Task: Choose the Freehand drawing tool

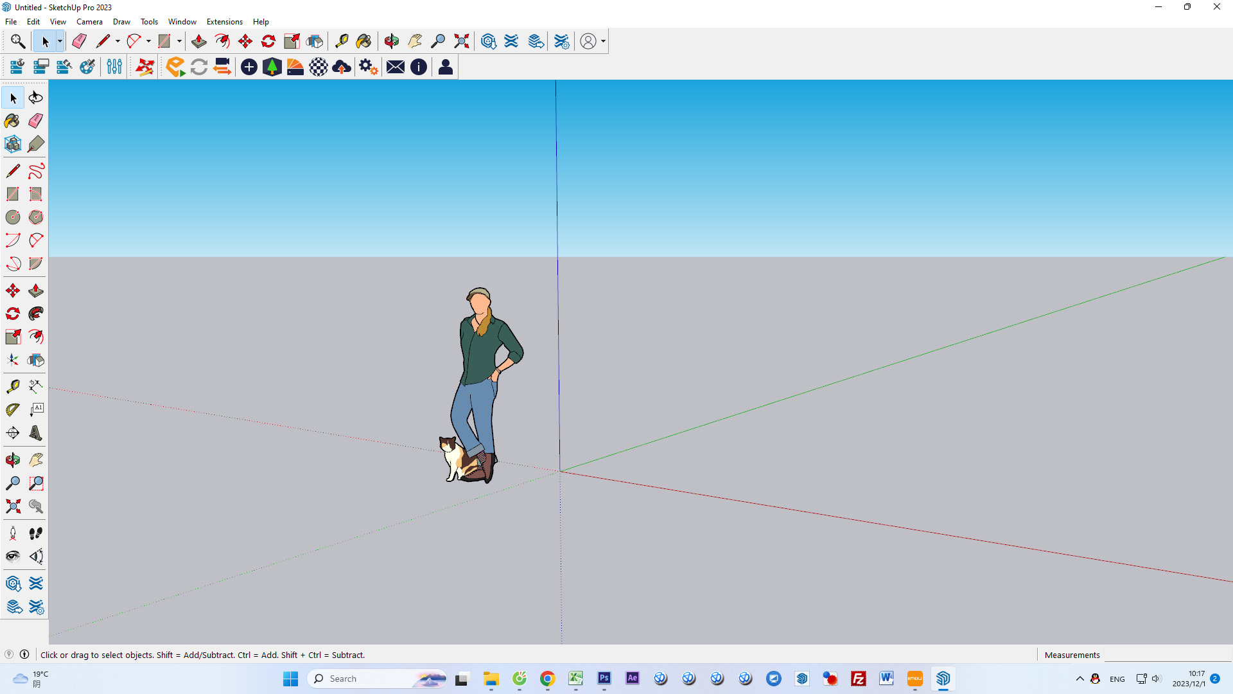Action: pos(36,171)
